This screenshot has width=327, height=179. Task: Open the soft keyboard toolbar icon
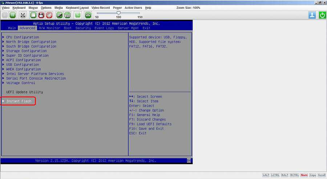pyautogui.click(x=67, y=15)
